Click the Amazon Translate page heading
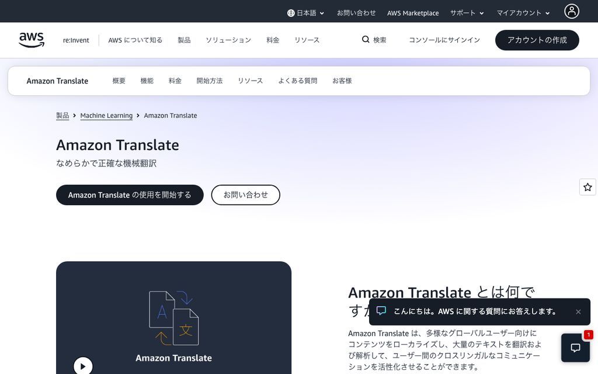This screenshot has height=374, width=598. [117, 145]
